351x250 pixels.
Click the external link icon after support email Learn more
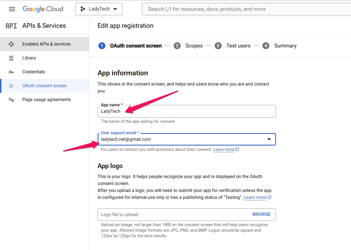pyautogui.click(x=237, y=149)
